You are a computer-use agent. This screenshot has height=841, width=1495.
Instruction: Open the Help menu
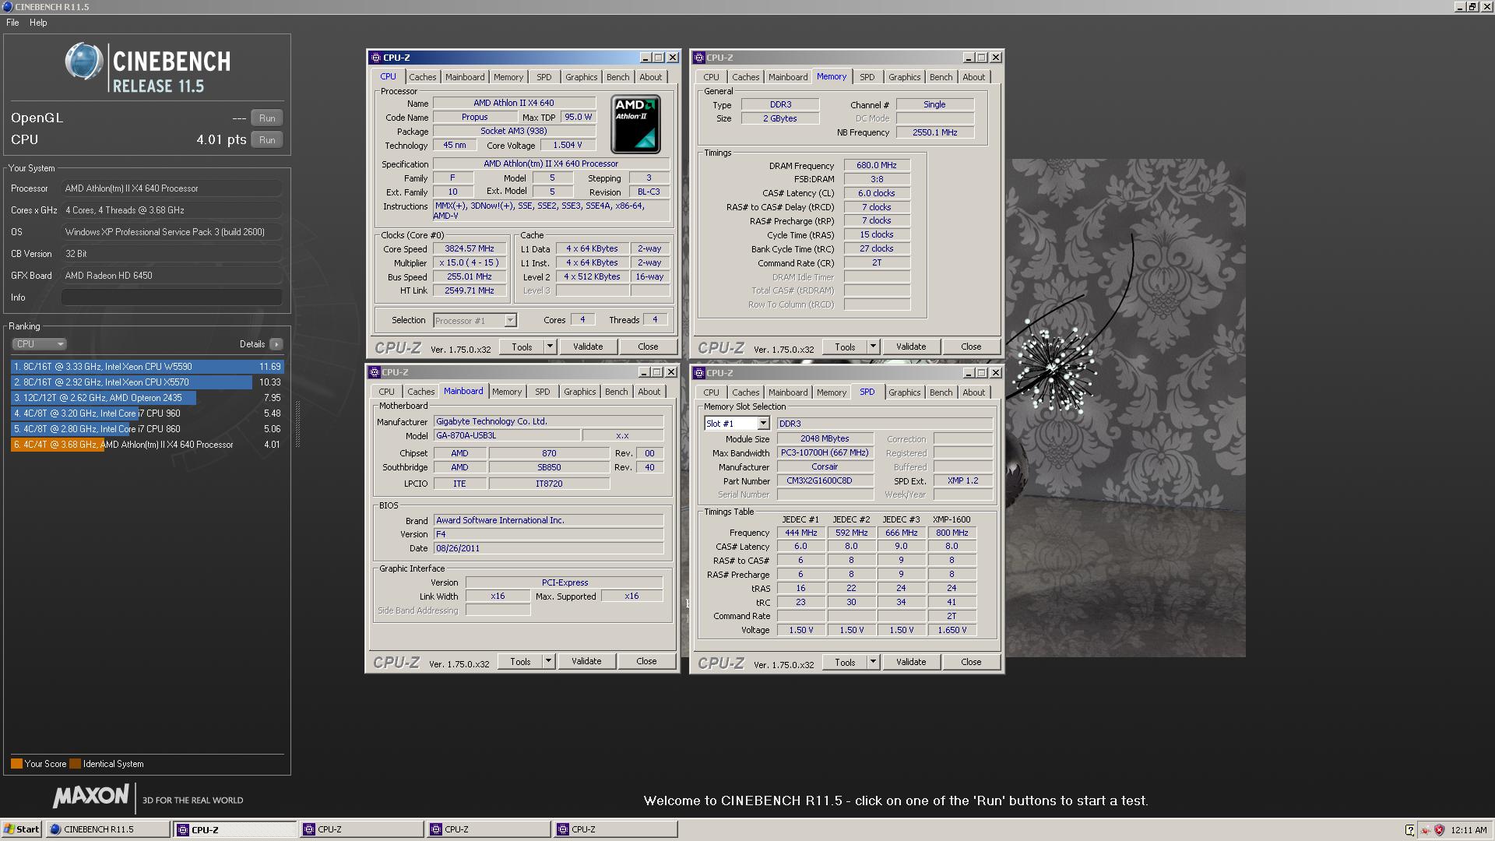[38, 23]
